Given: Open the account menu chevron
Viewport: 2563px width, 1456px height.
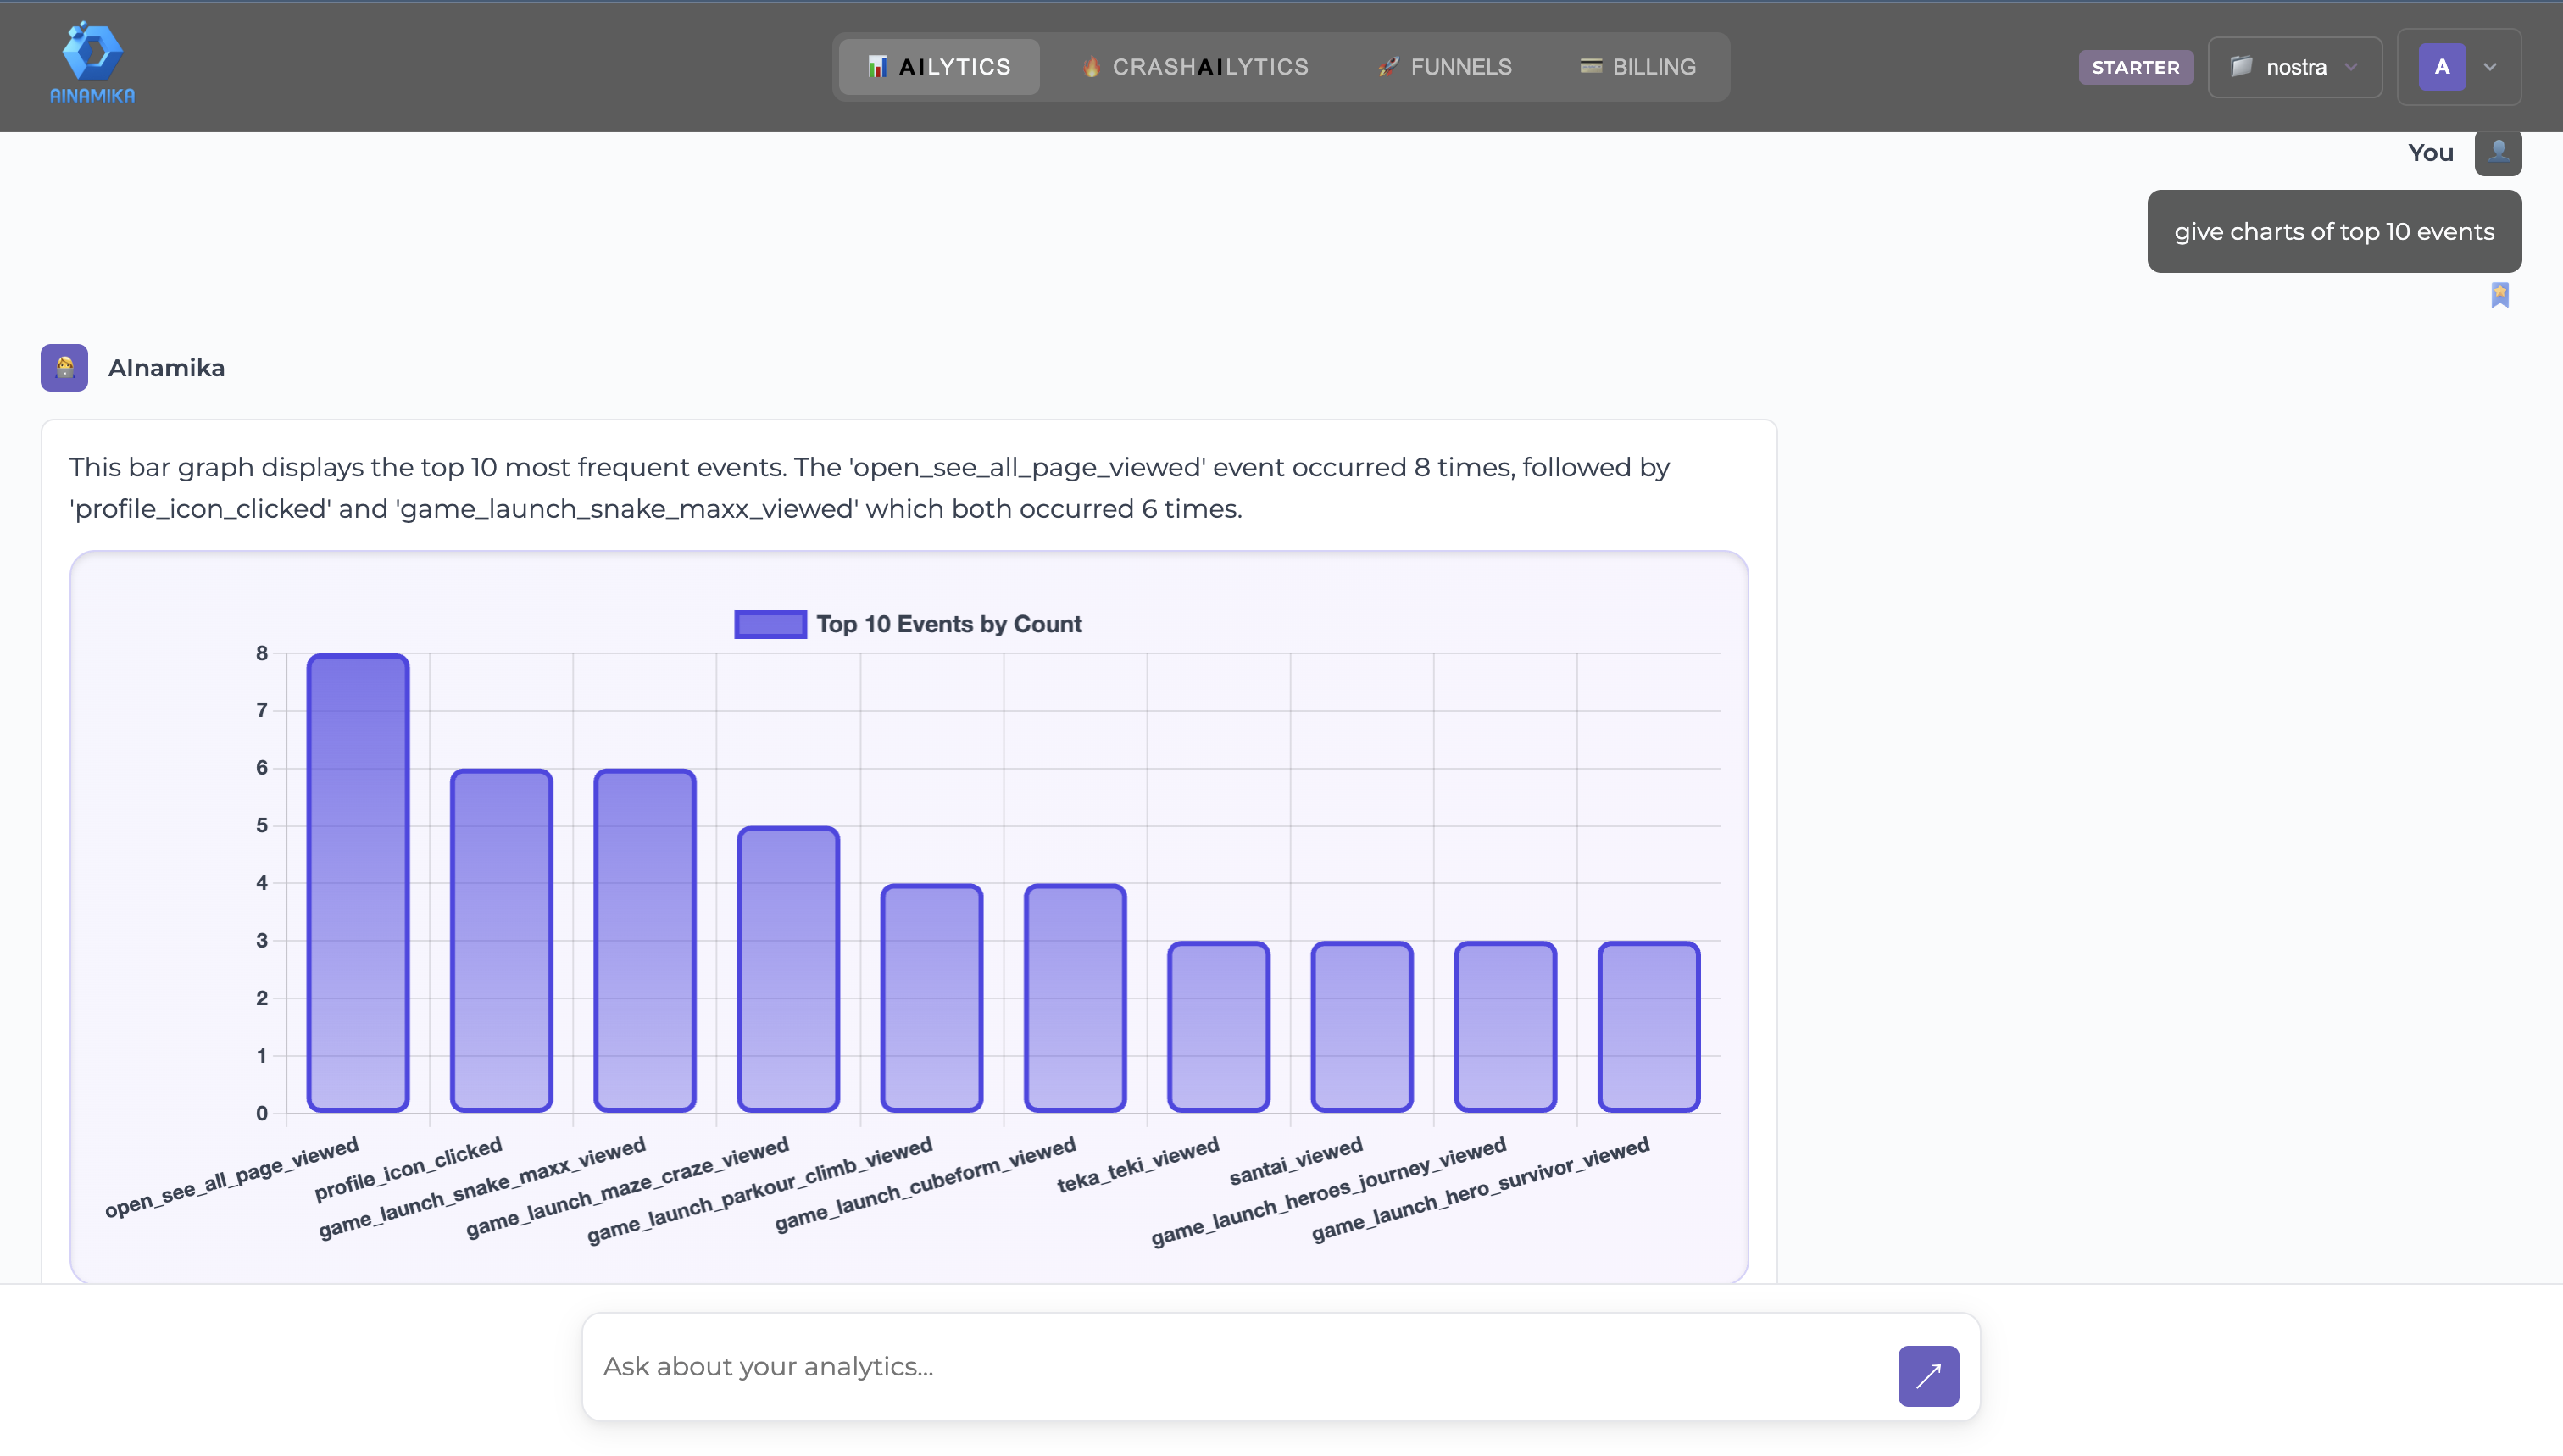Looking at the screenshot, I should pos(2490,67).
